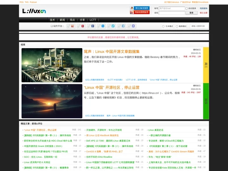
Task: Click 热度:141 评论:1587 stats
Action: 191,92
